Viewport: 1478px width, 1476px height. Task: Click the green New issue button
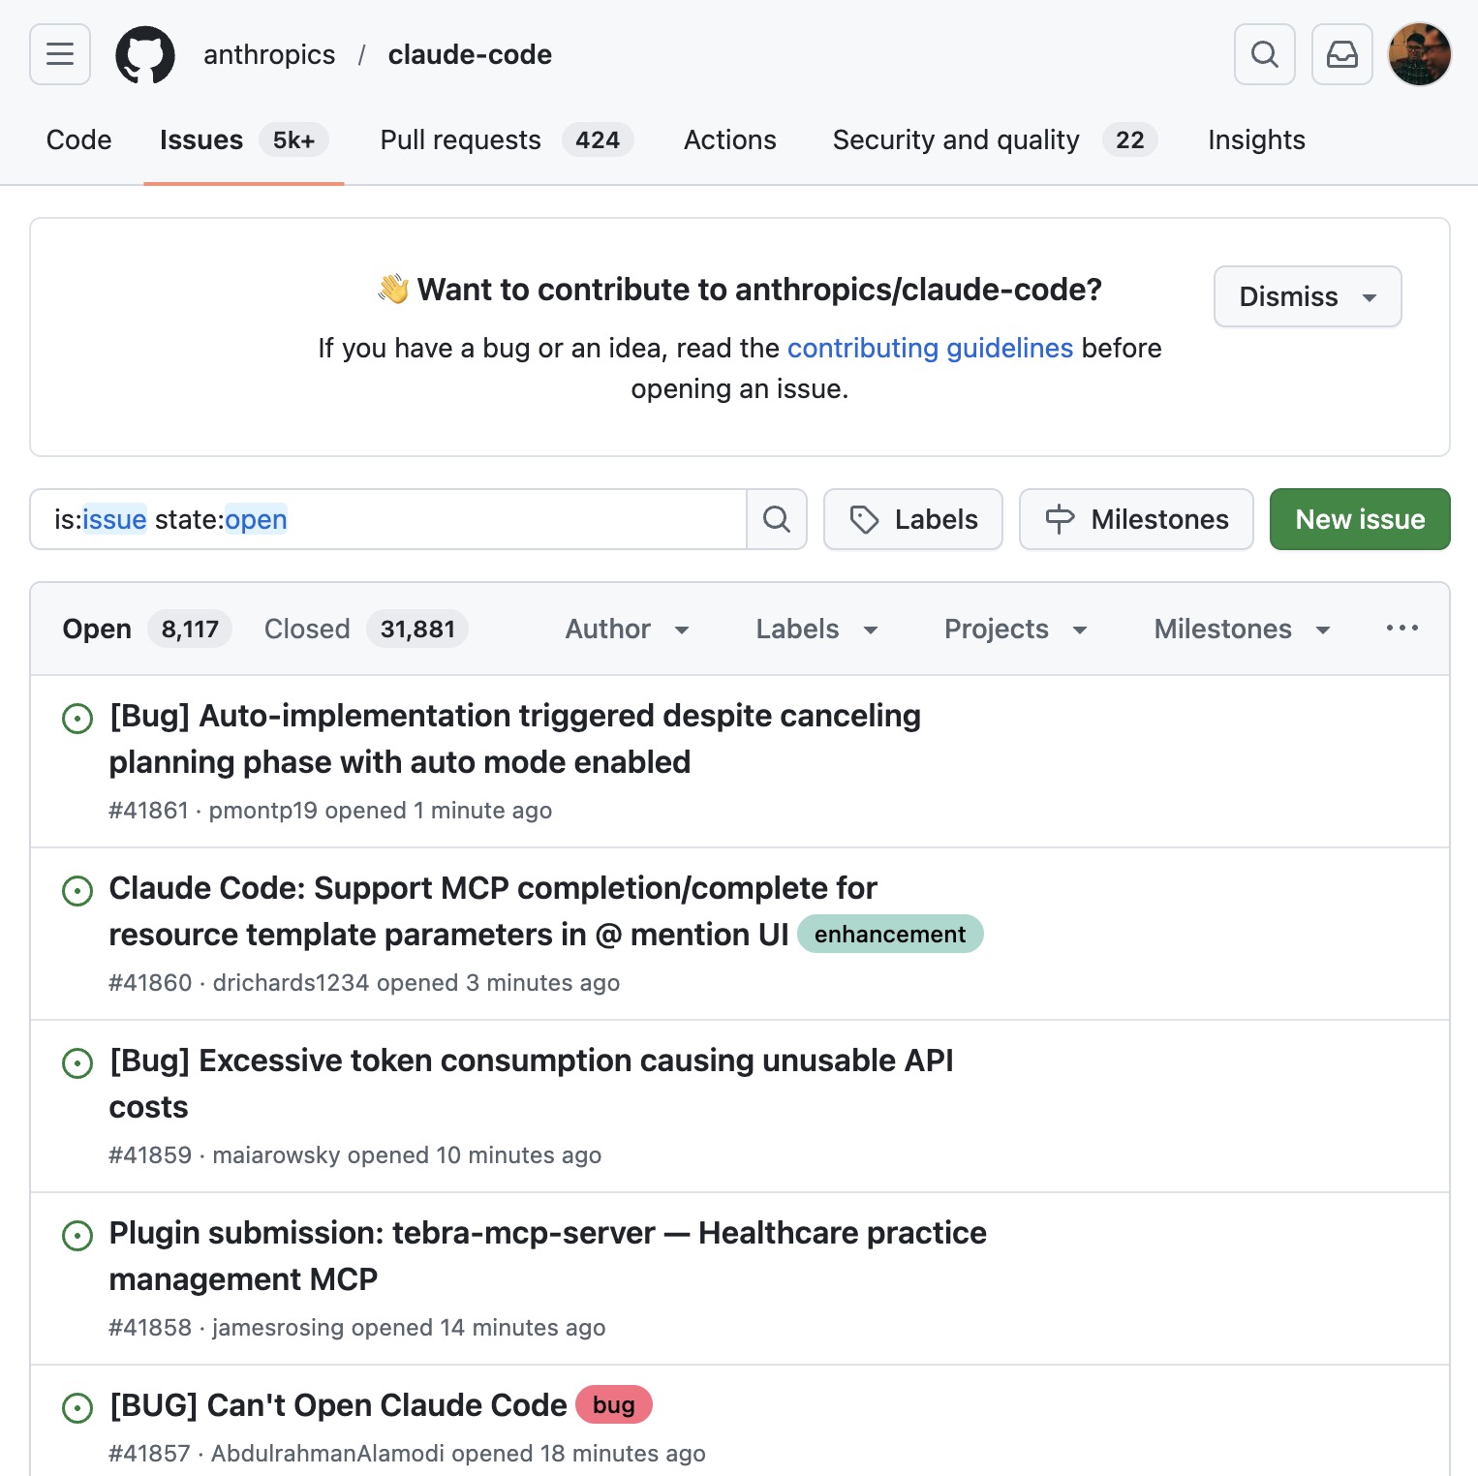click(1359, 519)
